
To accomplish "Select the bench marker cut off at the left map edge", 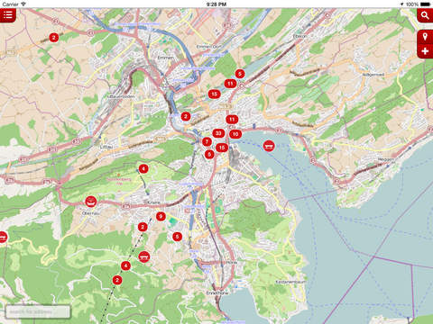I will pos(3,237).
